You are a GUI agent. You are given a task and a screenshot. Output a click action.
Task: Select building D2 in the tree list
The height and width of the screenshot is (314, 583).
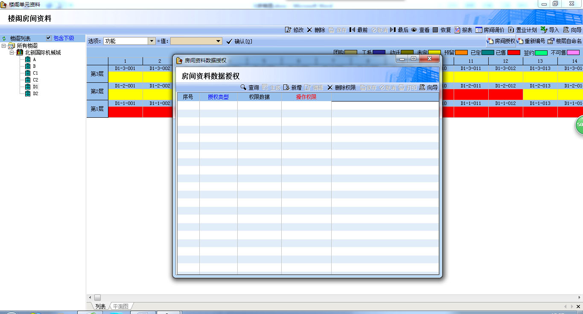[x=35, y=93]
